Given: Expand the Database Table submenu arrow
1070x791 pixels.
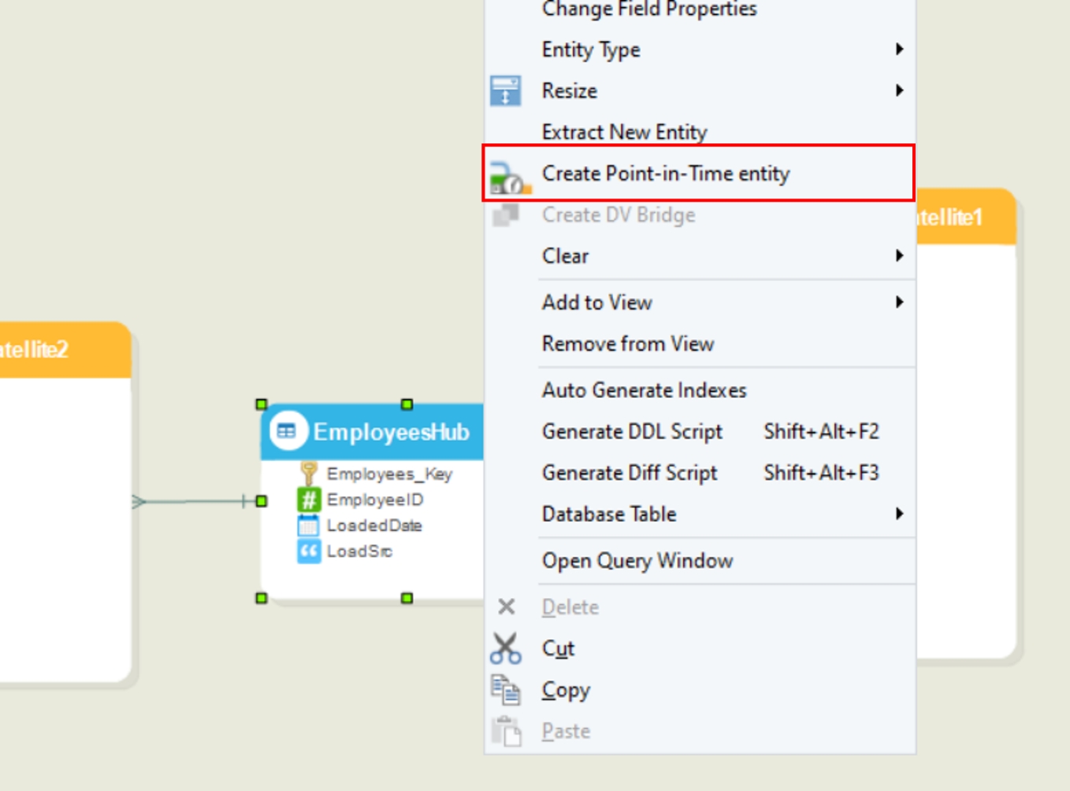Looking at the screenshot, I should pyautogui.click(x=899, y=514).
